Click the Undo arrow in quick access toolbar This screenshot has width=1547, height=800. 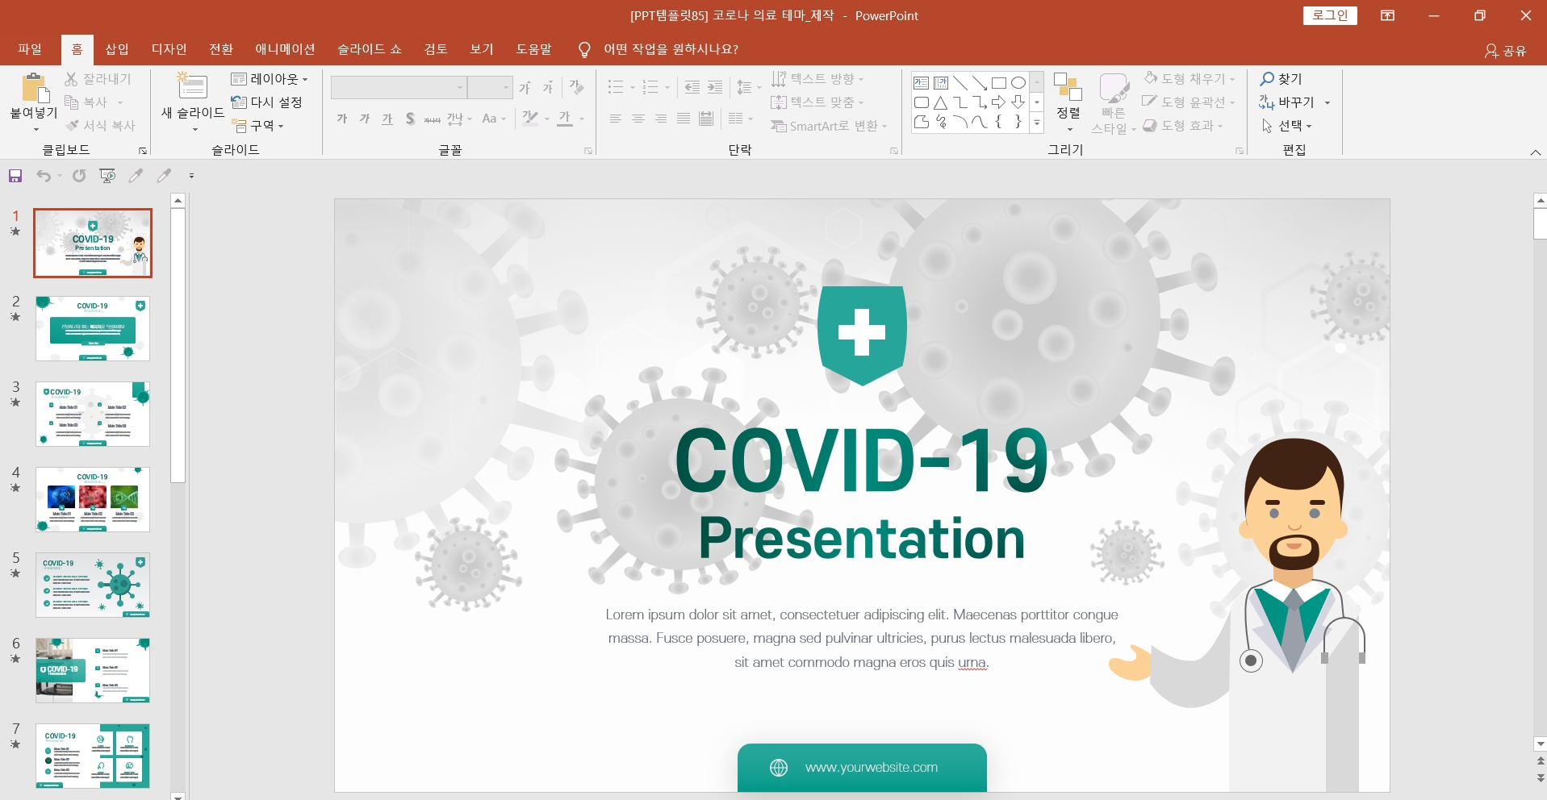[x=44, y=176]
